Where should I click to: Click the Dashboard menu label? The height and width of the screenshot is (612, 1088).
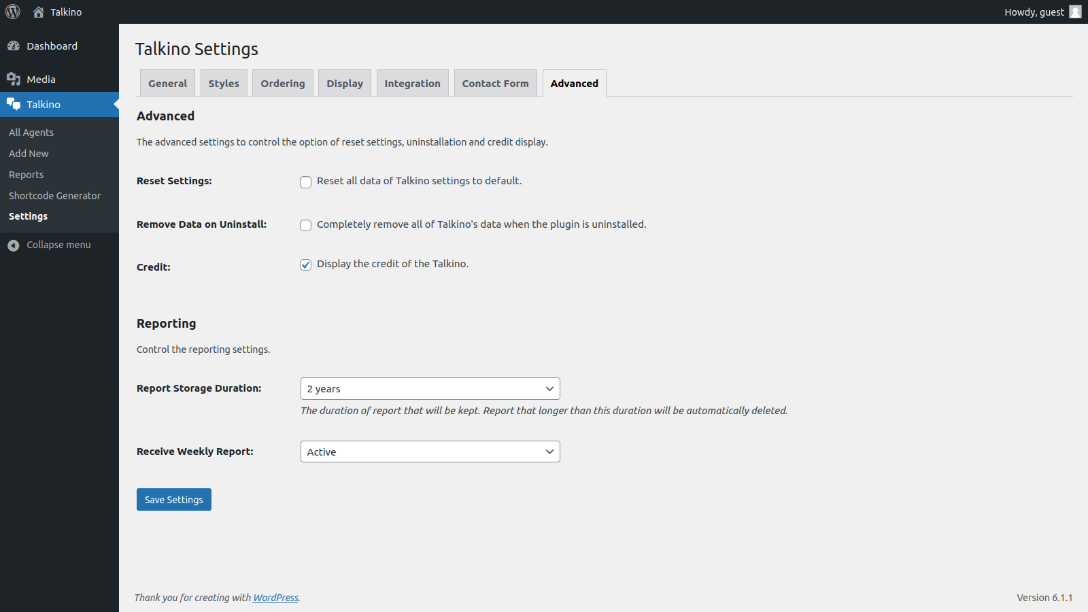(x=52, y=46)
